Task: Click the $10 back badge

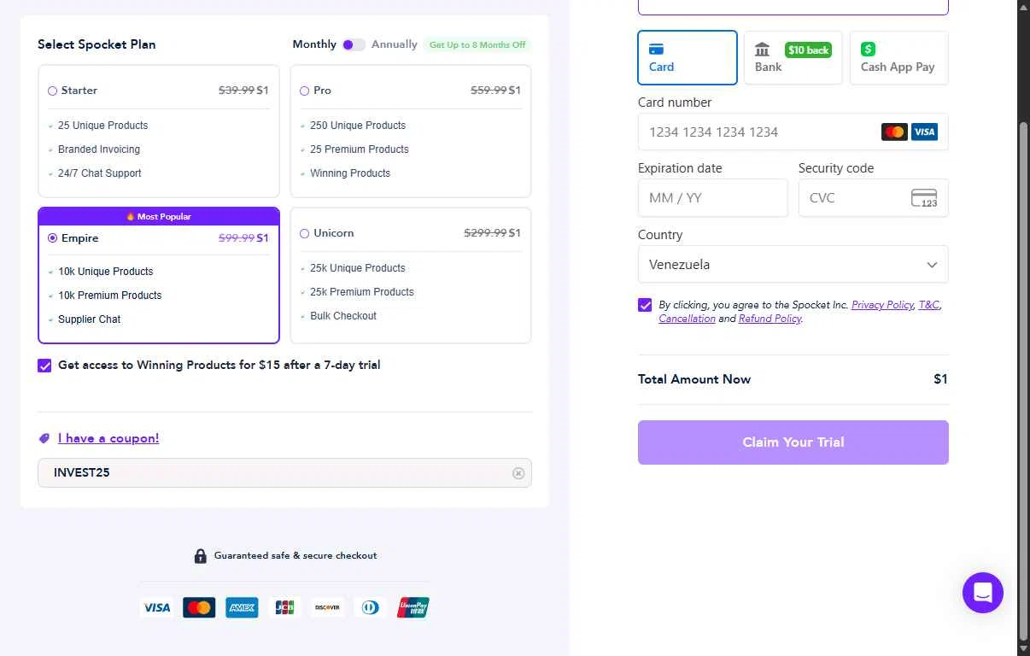Action: coord(808,50)
